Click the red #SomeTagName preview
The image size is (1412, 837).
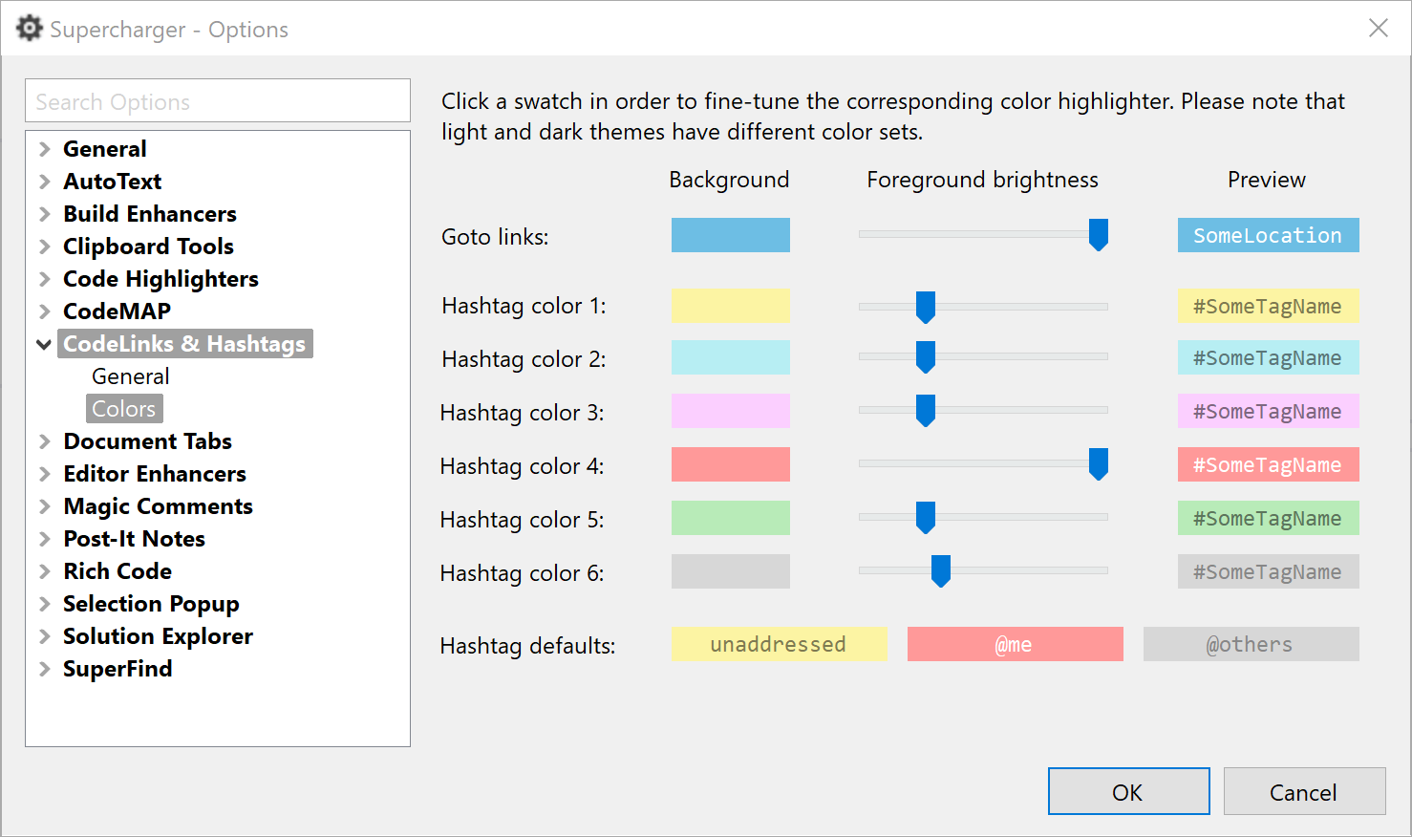click(x=1268, y=464)
